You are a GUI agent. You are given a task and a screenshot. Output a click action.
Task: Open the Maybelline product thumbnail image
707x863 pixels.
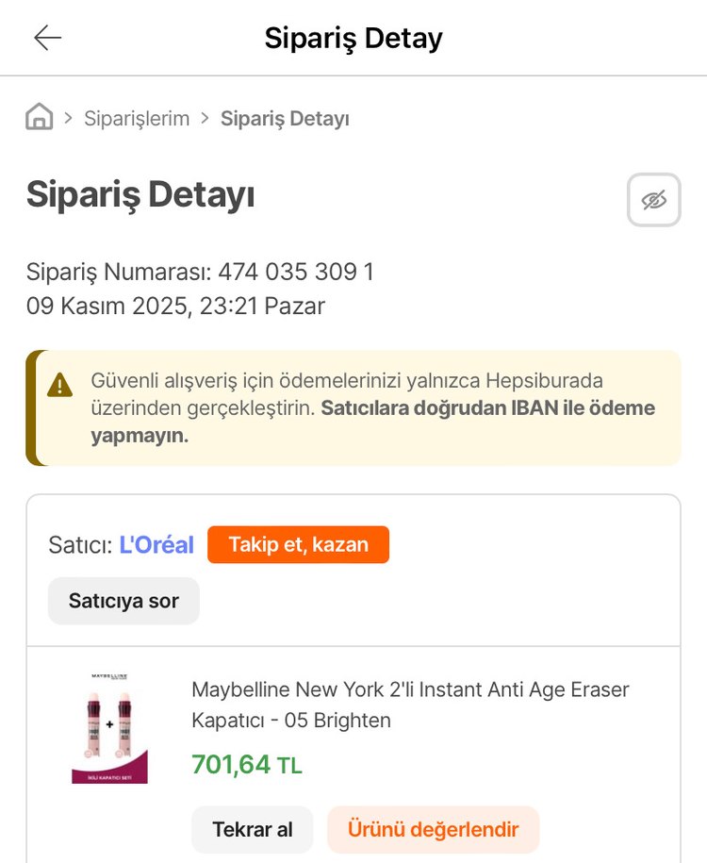point(109,727)
